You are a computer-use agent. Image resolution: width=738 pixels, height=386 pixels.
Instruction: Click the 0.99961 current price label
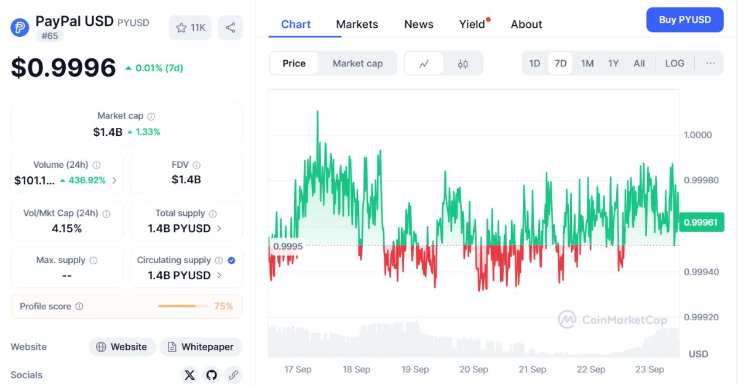click(x=700, y=223)
